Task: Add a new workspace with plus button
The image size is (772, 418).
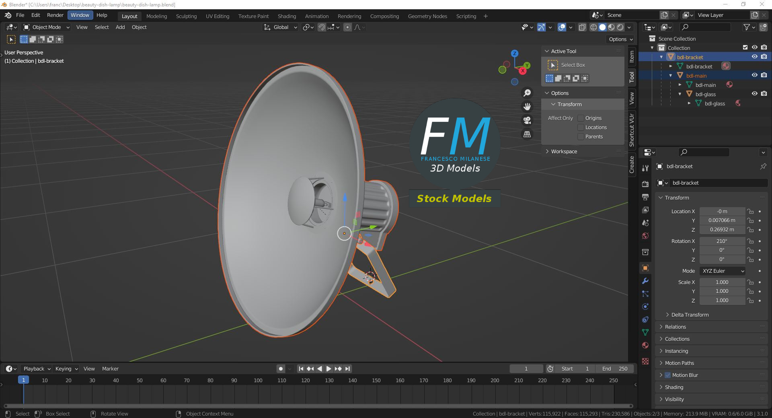Action: coord(486,16)
